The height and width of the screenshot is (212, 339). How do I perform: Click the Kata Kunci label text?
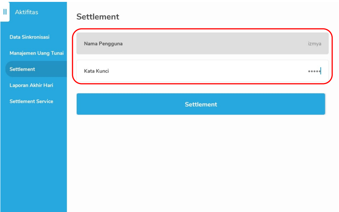(97, 71)
